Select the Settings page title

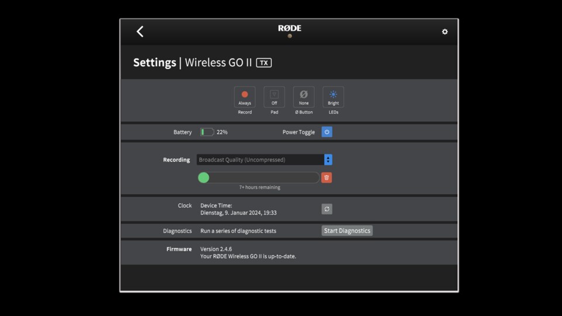(x=155, y=63)
